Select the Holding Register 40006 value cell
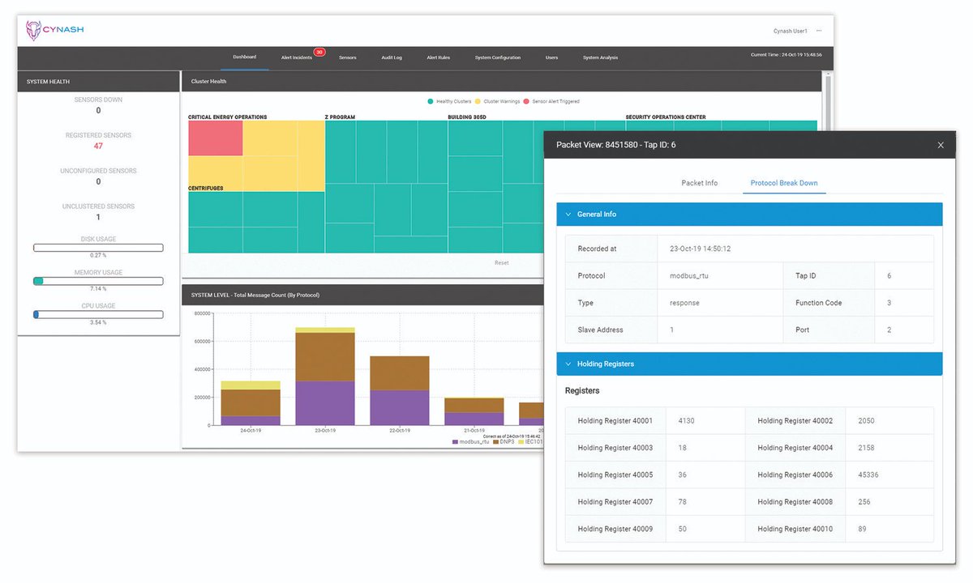The height and width of the screenshot is (583, 973). (x=889, y=474)
